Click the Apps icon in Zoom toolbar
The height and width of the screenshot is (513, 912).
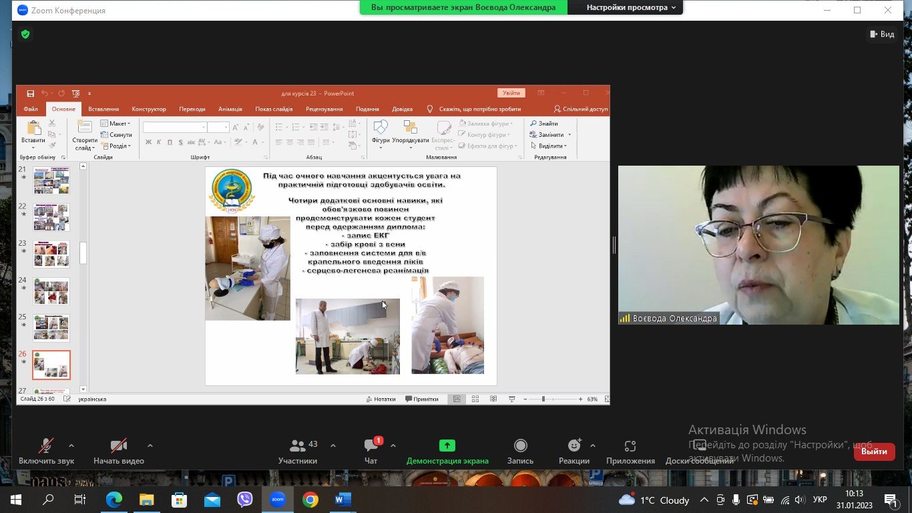[x=630, y=446]
